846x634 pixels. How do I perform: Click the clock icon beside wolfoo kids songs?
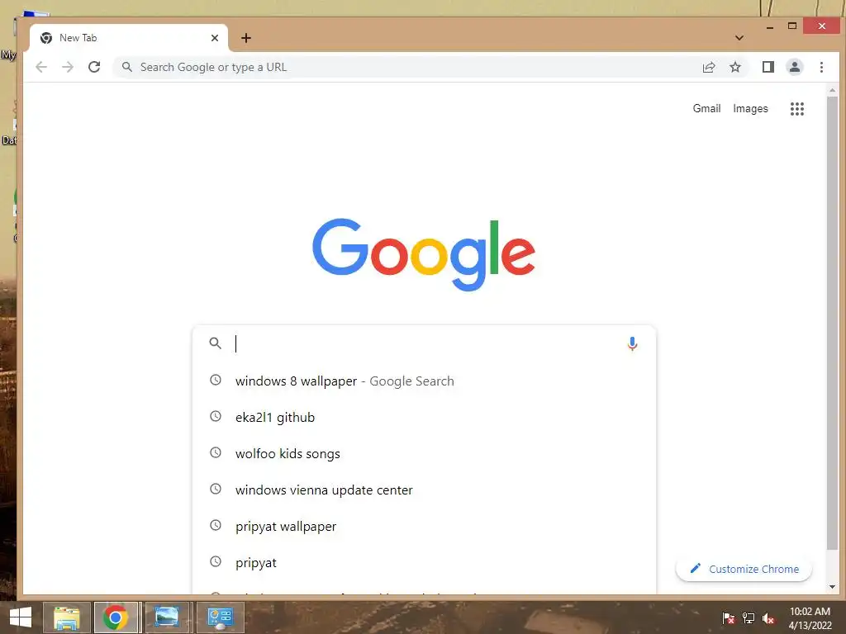coord(216,452)
